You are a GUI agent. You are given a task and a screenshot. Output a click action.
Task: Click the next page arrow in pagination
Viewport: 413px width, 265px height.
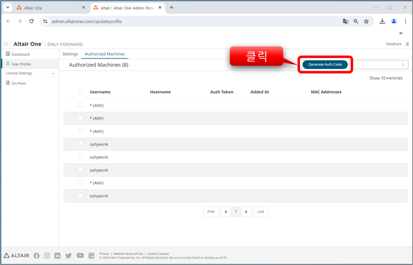tap(246, 211)
